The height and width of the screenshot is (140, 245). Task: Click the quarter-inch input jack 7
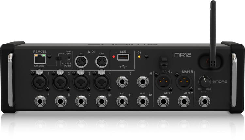click(x=40, y=101)
